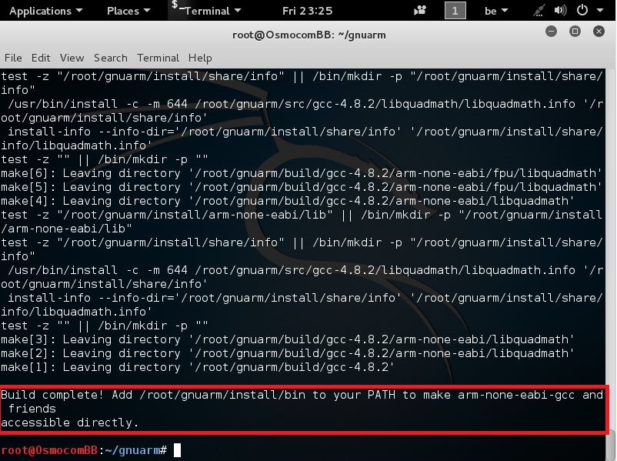Viewport: 617px width, 461px height.
Task: Close the terminal window
Action: click(599, 31)
